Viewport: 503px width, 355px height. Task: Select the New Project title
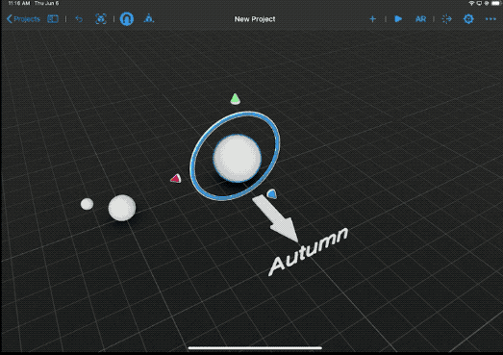click(255, 19)
